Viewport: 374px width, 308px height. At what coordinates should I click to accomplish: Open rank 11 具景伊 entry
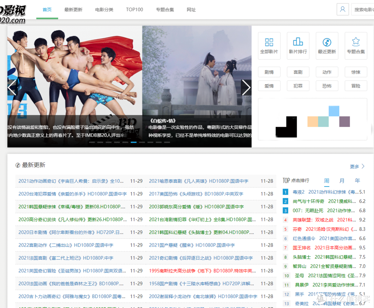(327, 285)
